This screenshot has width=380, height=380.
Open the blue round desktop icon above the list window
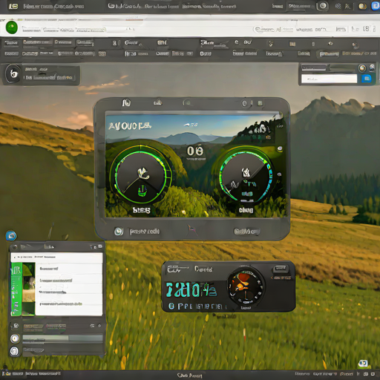[x=11, y=236]
